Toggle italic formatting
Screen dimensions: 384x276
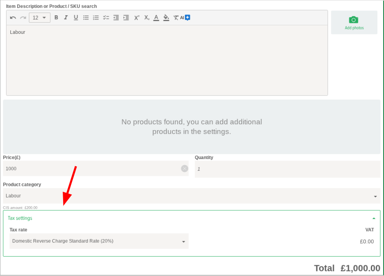pyautogui.click(x=66, y=18)
